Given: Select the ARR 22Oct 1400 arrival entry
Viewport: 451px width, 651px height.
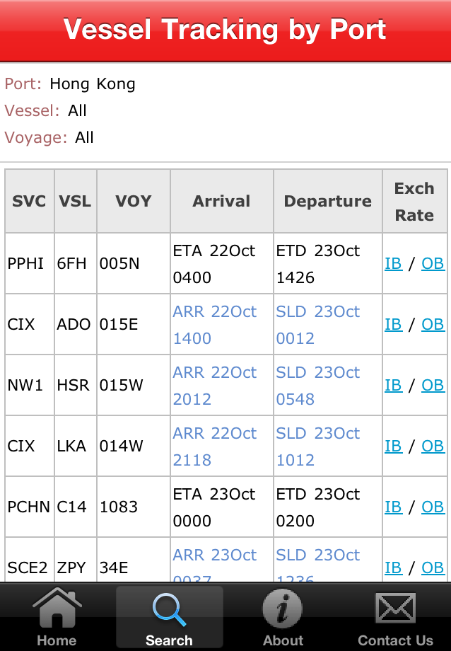Looking at the screenshot, I should tap(215, 325).
